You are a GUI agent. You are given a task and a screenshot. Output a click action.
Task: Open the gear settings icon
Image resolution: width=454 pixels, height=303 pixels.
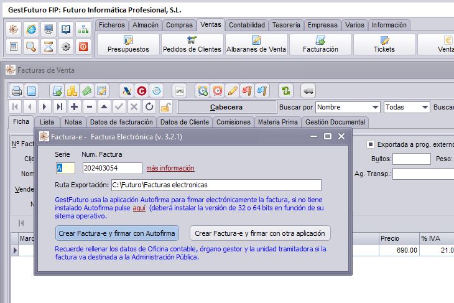click(x=66, y=46)
